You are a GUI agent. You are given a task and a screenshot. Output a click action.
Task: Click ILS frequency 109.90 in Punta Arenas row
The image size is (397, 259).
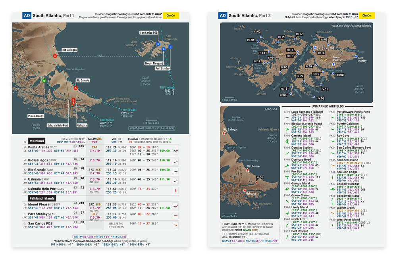click(165, 151)
